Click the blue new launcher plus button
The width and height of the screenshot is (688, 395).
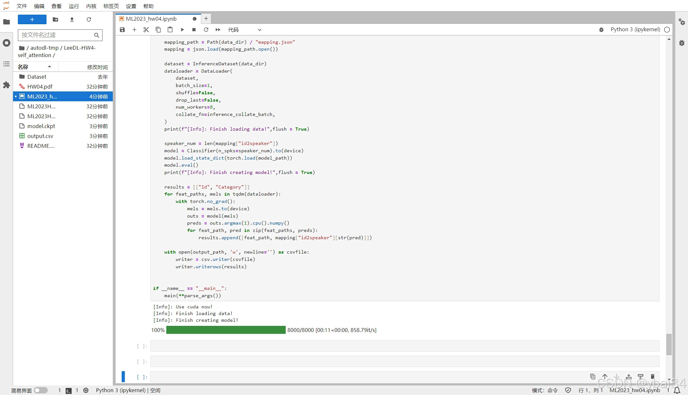click(x=32, y=19)
